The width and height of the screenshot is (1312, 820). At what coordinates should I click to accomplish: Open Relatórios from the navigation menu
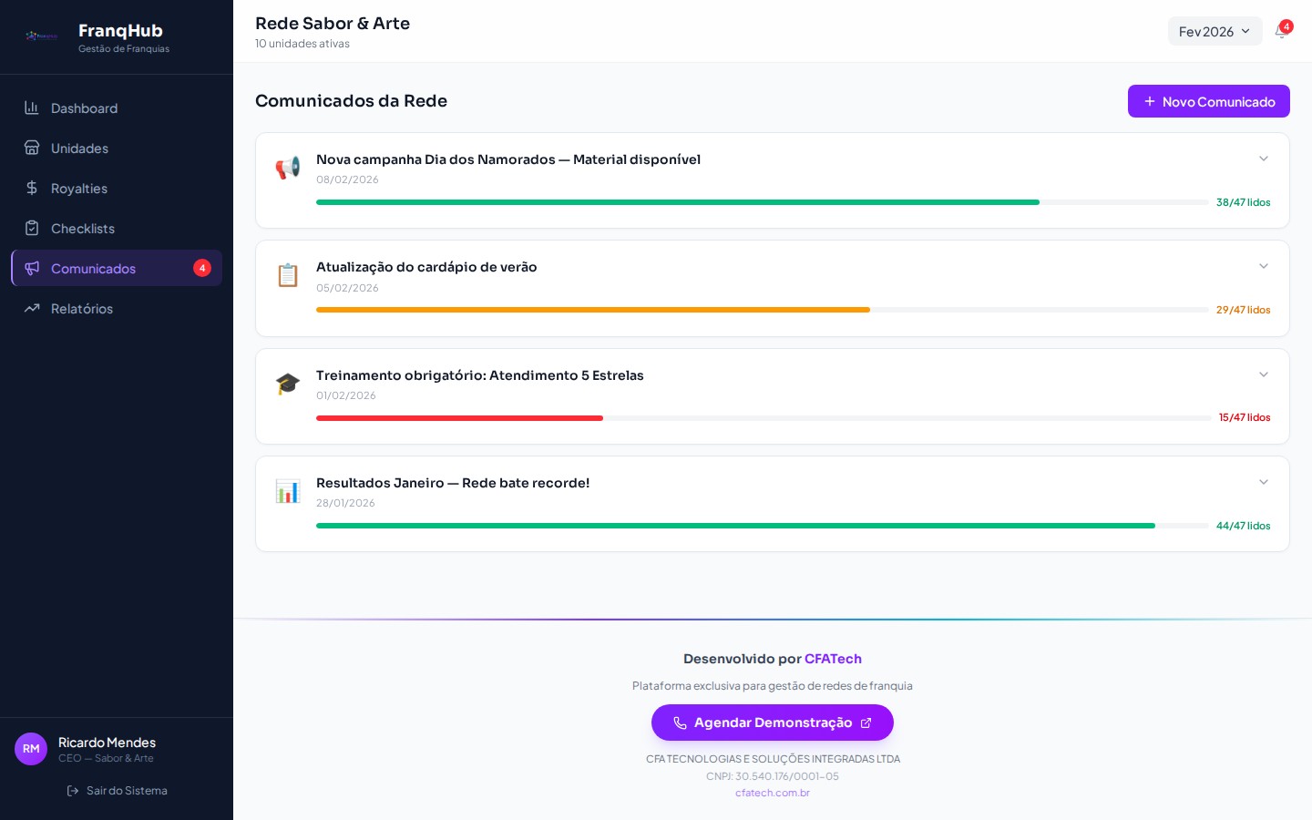click(82, 308)
